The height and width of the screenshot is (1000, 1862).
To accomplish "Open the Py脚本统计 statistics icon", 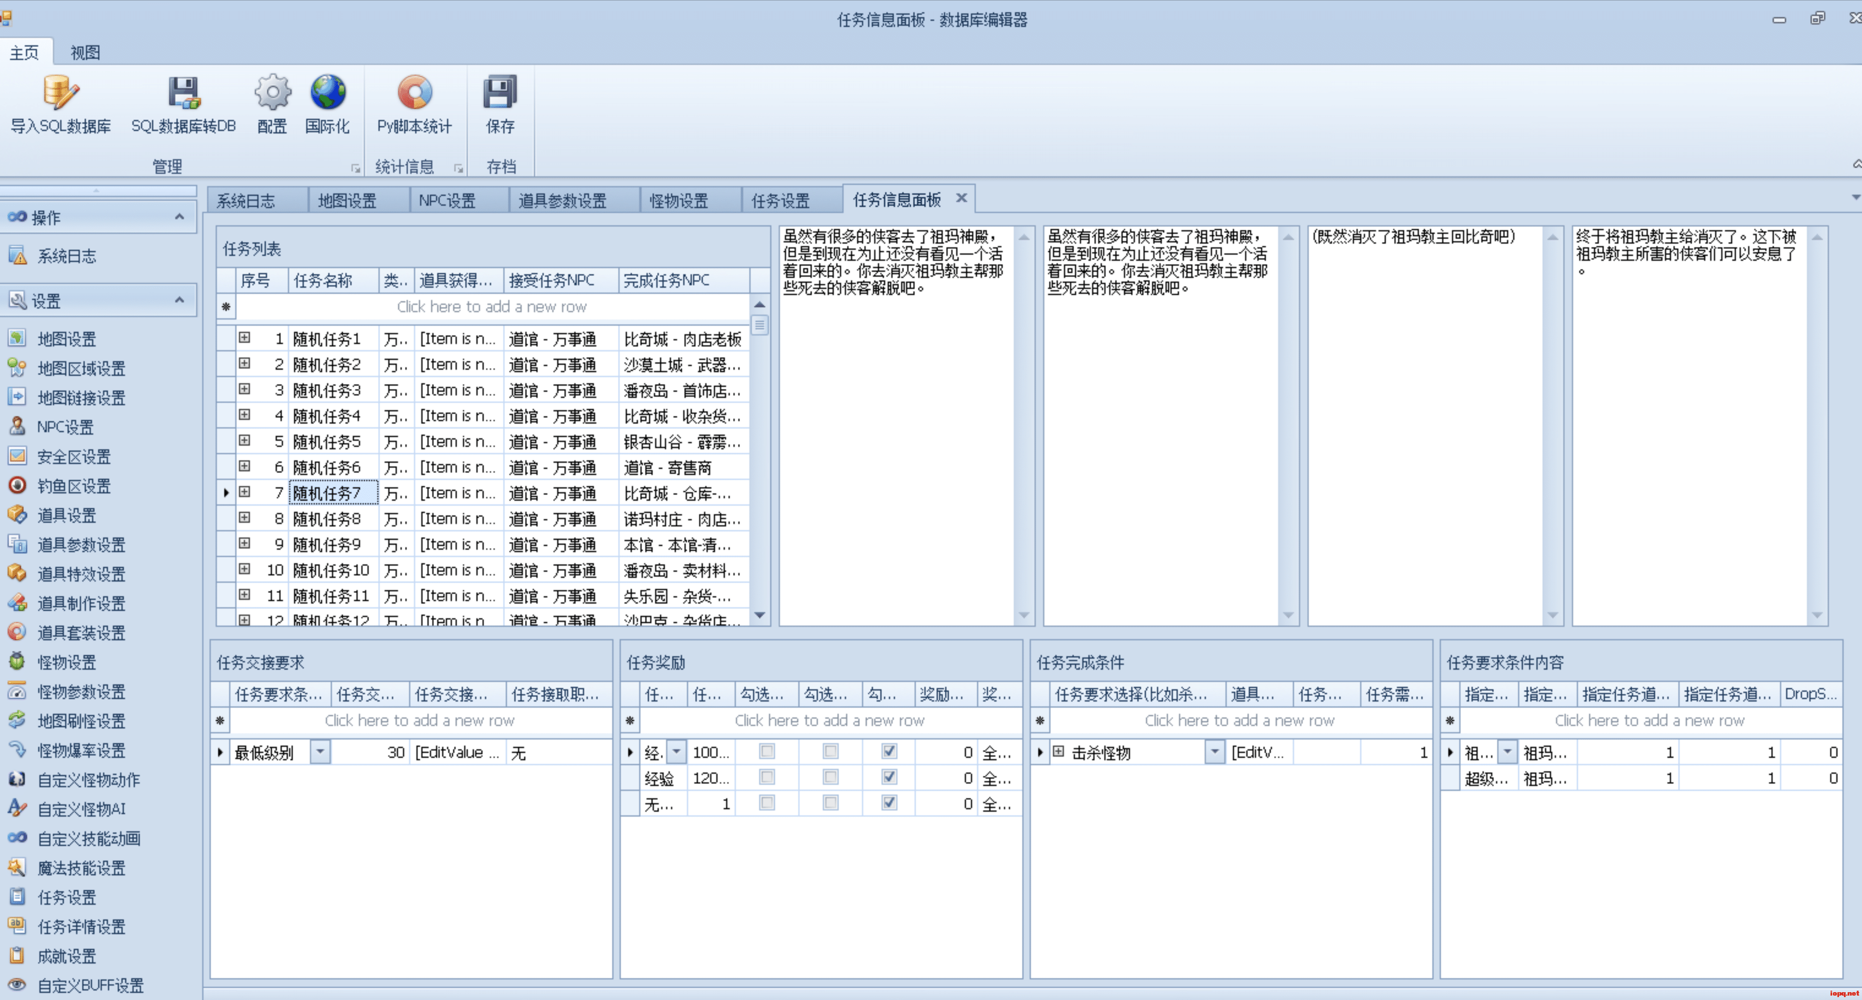I will (414, 93).
